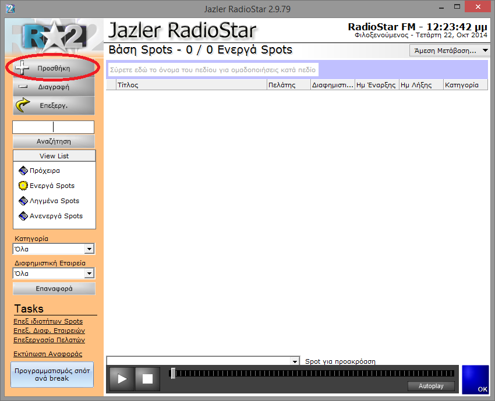Sort by the Κατηγορία column header
The height and width of the screenshot is (401, 495).
click(466, 85)
